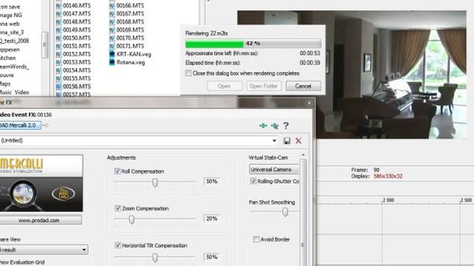The image size is (474, 266).
Task: Toggle Roll Compensation checkbox
Action: click(x=117, y=171)
